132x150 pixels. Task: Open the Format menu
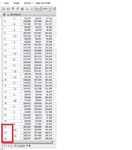coord(28,3)
